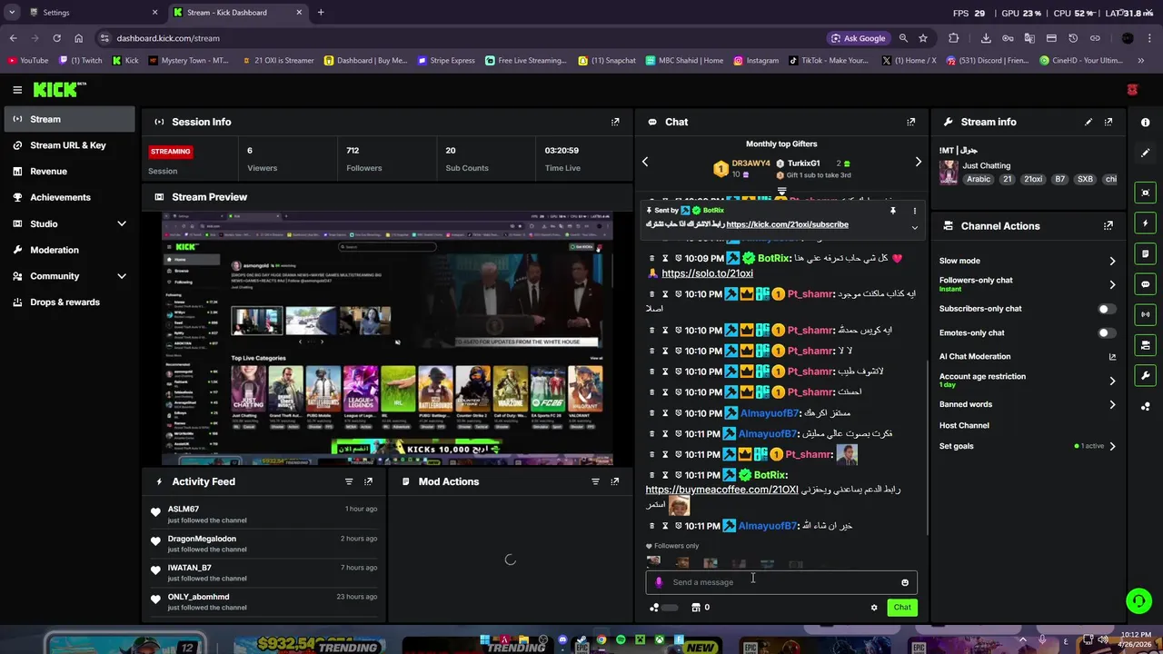Open Moderation in sidebar

click(x=69, y=250)
